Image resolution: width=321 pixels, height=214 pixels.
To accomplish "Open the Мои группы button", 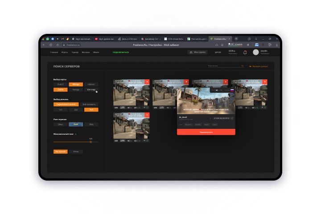I will click(x=198, y=52).
